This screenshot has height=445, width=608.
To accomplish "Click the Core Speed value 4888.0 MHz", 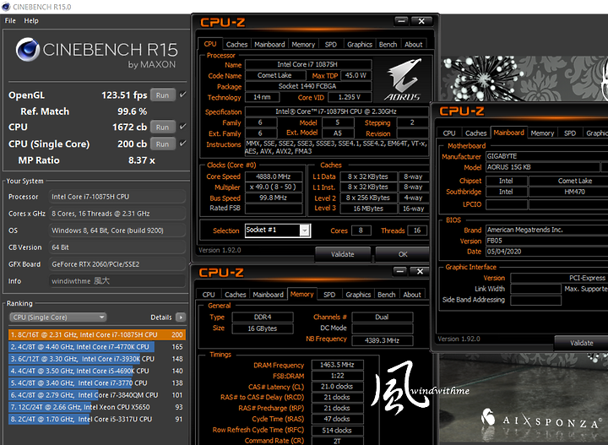I will (274, 176).
